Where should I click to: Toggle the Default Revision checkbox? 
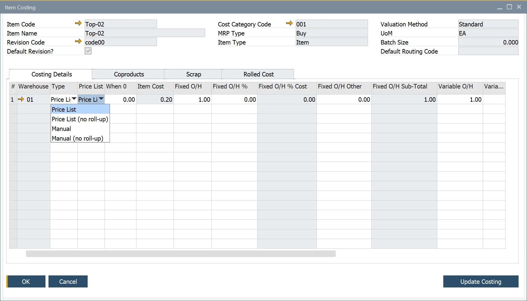(x=88, y=51)
